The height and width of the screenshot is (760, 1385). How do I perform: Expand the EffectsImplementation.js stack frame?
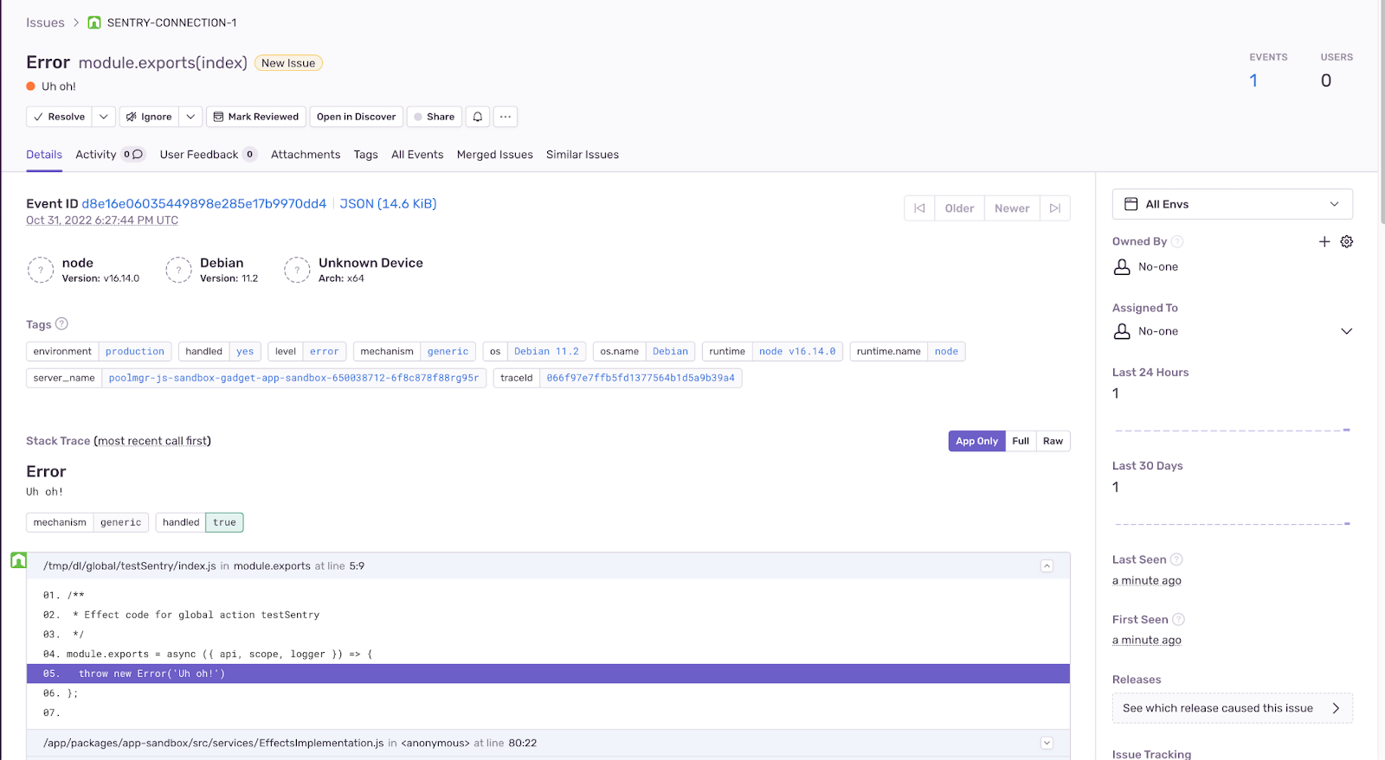pos(1047,744)
